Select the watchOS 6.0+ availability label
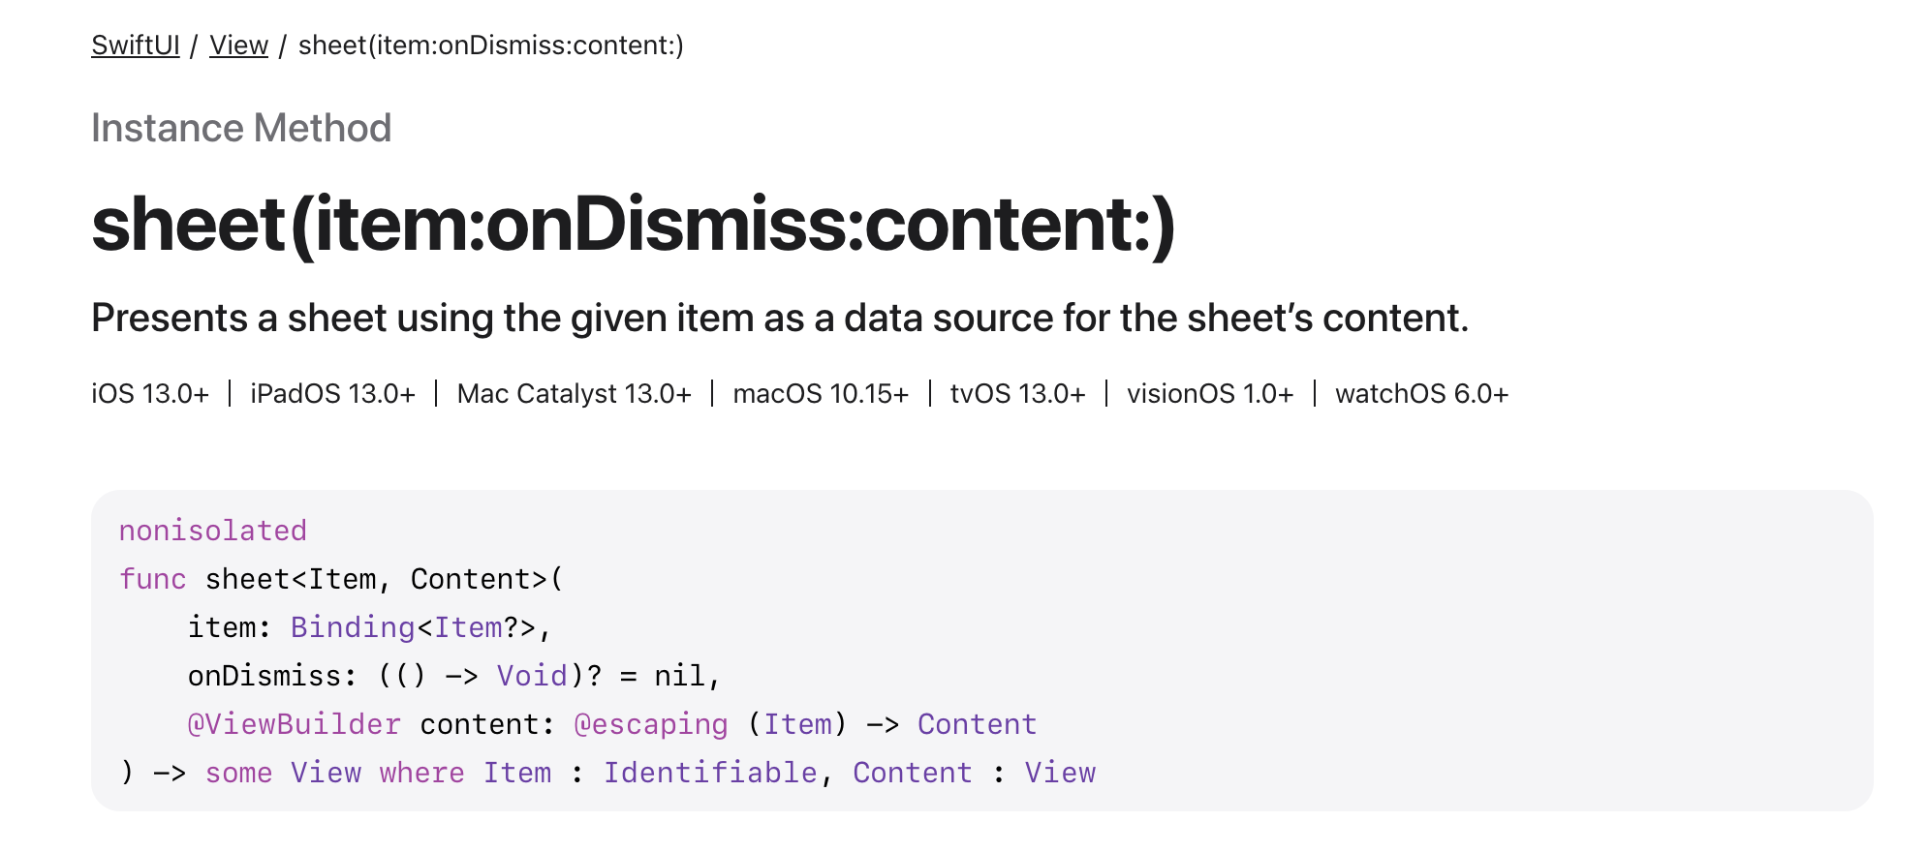Screen dimensions: 1928x852 pyautogui.click(x=1421, y=394)
